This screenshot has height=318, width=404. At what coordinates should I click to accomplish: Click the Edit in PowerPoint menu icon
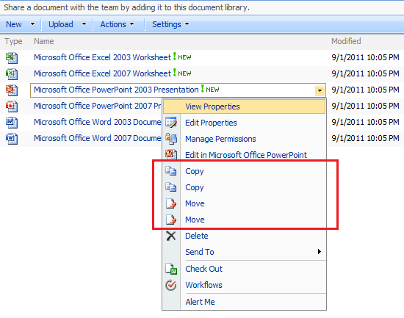[171, 155]
